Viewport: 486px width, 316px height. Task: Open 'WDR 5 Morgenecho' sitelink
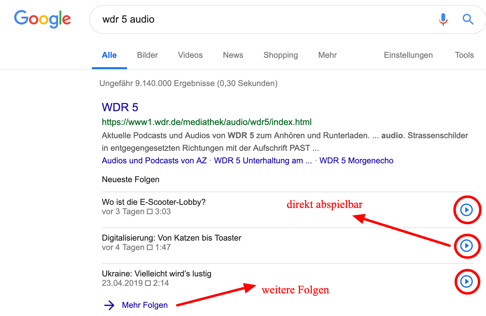[x=356, y=161]
